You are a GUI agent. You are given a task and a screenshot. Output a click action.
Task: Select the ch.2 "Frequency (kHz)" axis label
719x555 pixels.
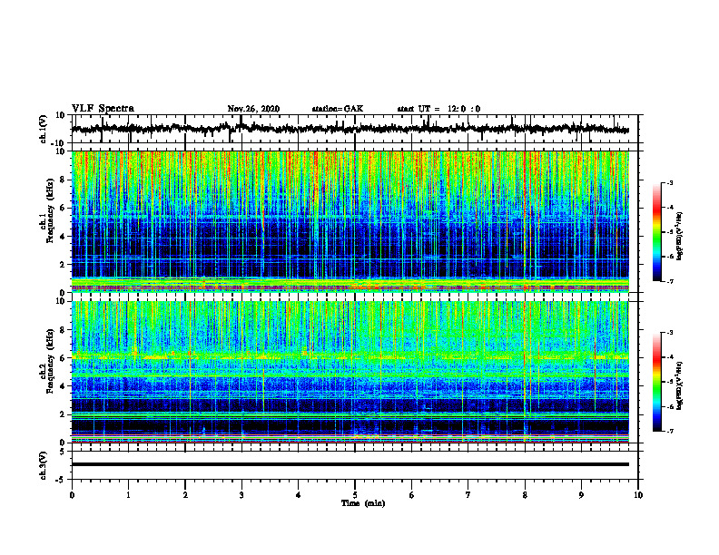click(x=50, y=361)
